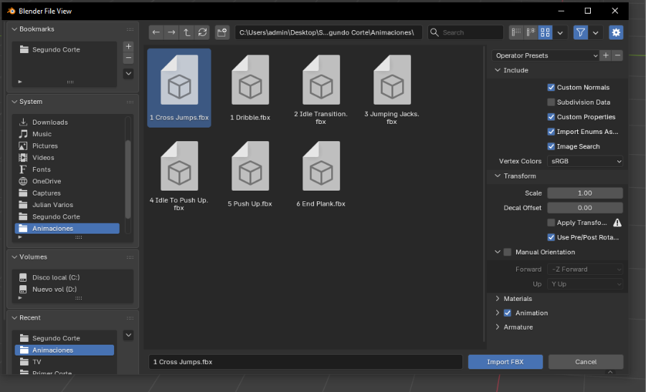
Task: Go back to the previous folder
Action: [x=156, y=32]
